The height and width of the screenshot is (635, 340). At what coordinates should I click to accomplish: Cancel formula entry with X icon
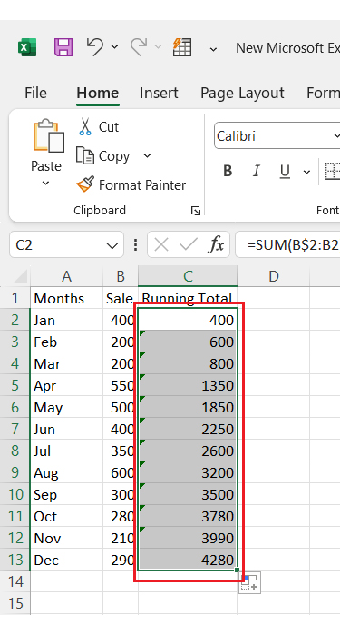(x=161, y=244)
